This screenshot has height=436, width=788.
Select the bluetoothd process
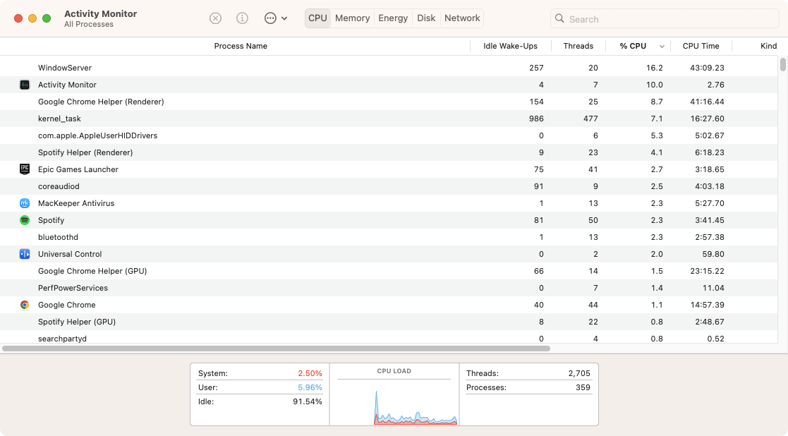click(x=59, y=237)
